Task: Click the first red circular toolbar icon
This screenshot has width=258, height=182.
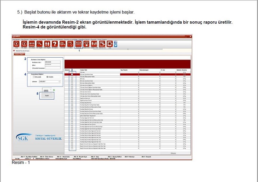Action: [x=16, y=44]
